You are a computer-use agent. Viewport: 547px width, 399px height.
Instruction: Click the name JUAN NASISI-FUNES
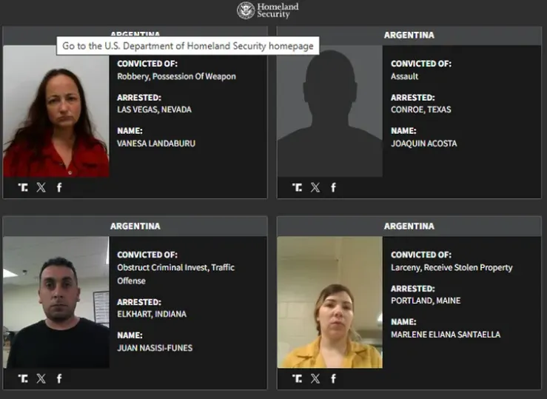[155, 348]
